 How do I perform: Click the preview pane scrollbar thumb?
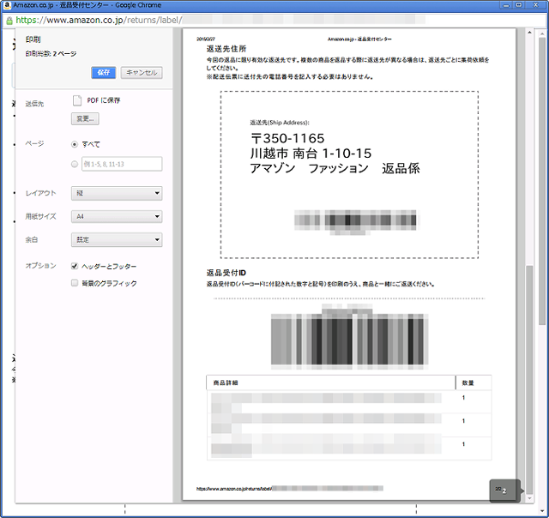(x=529, y=380)
